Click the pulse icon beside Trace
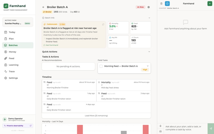 (x=6, y=71)
